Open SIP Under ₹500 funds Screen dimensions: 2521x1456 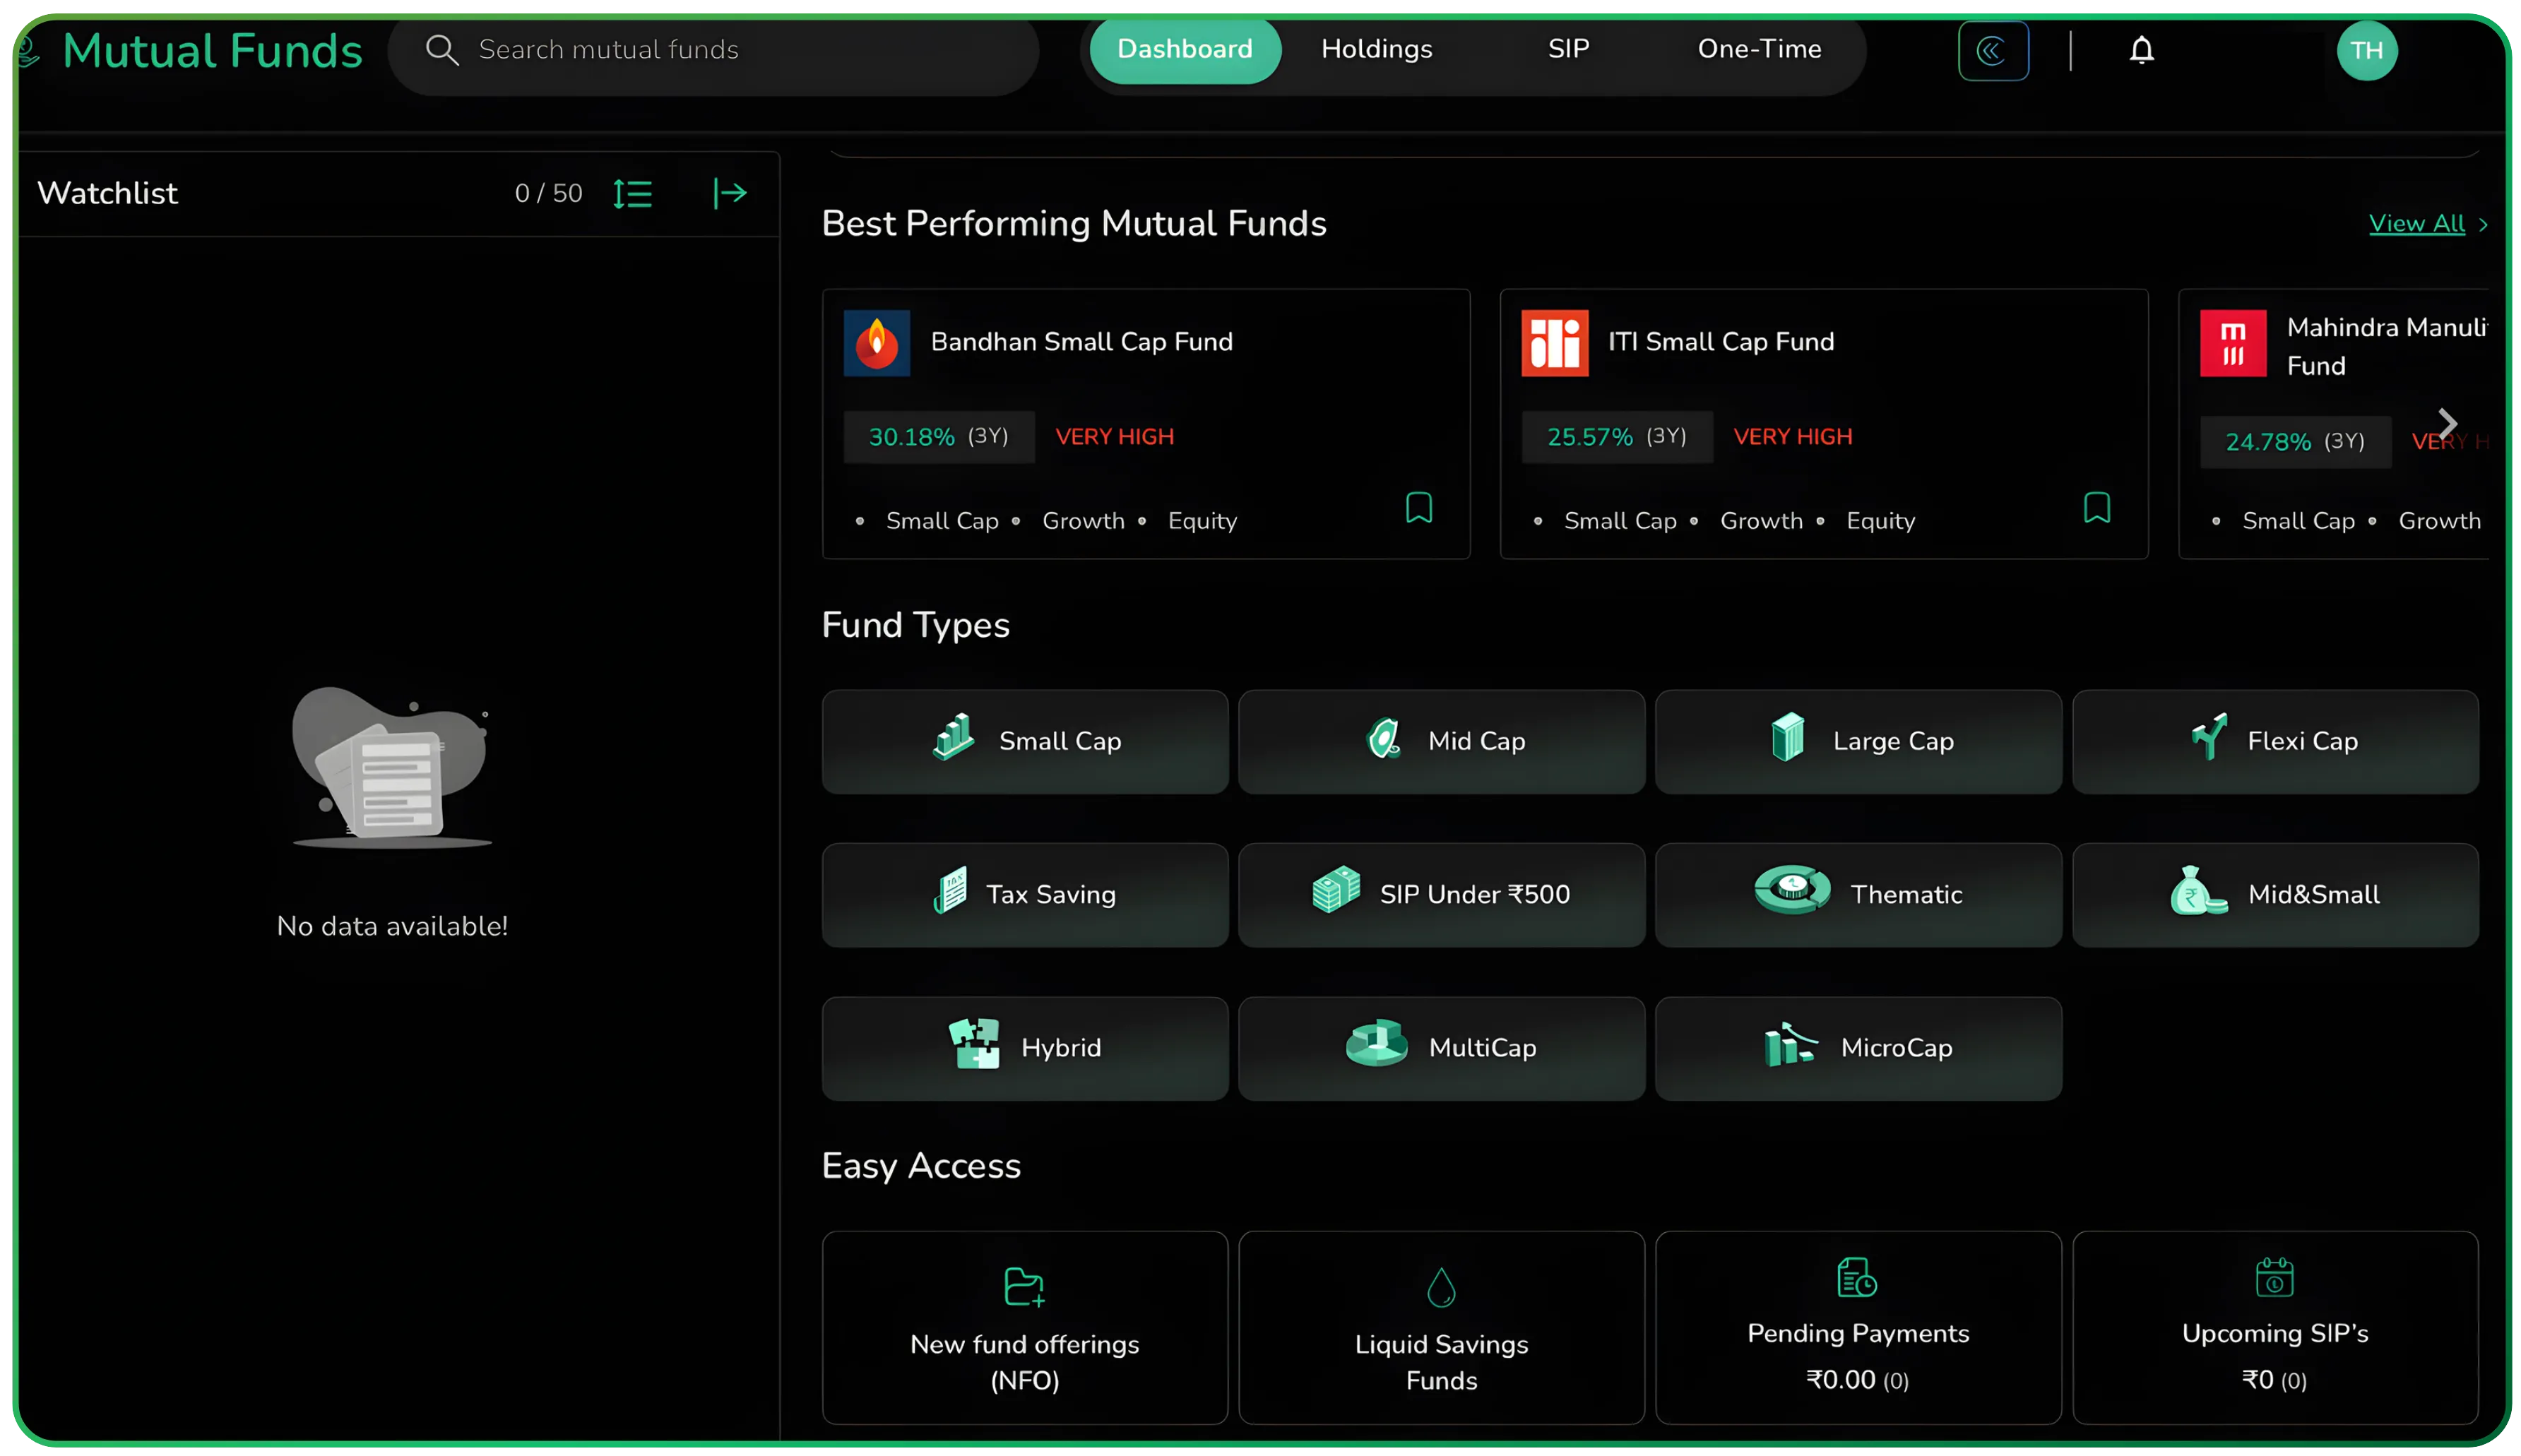[1440, 895]
